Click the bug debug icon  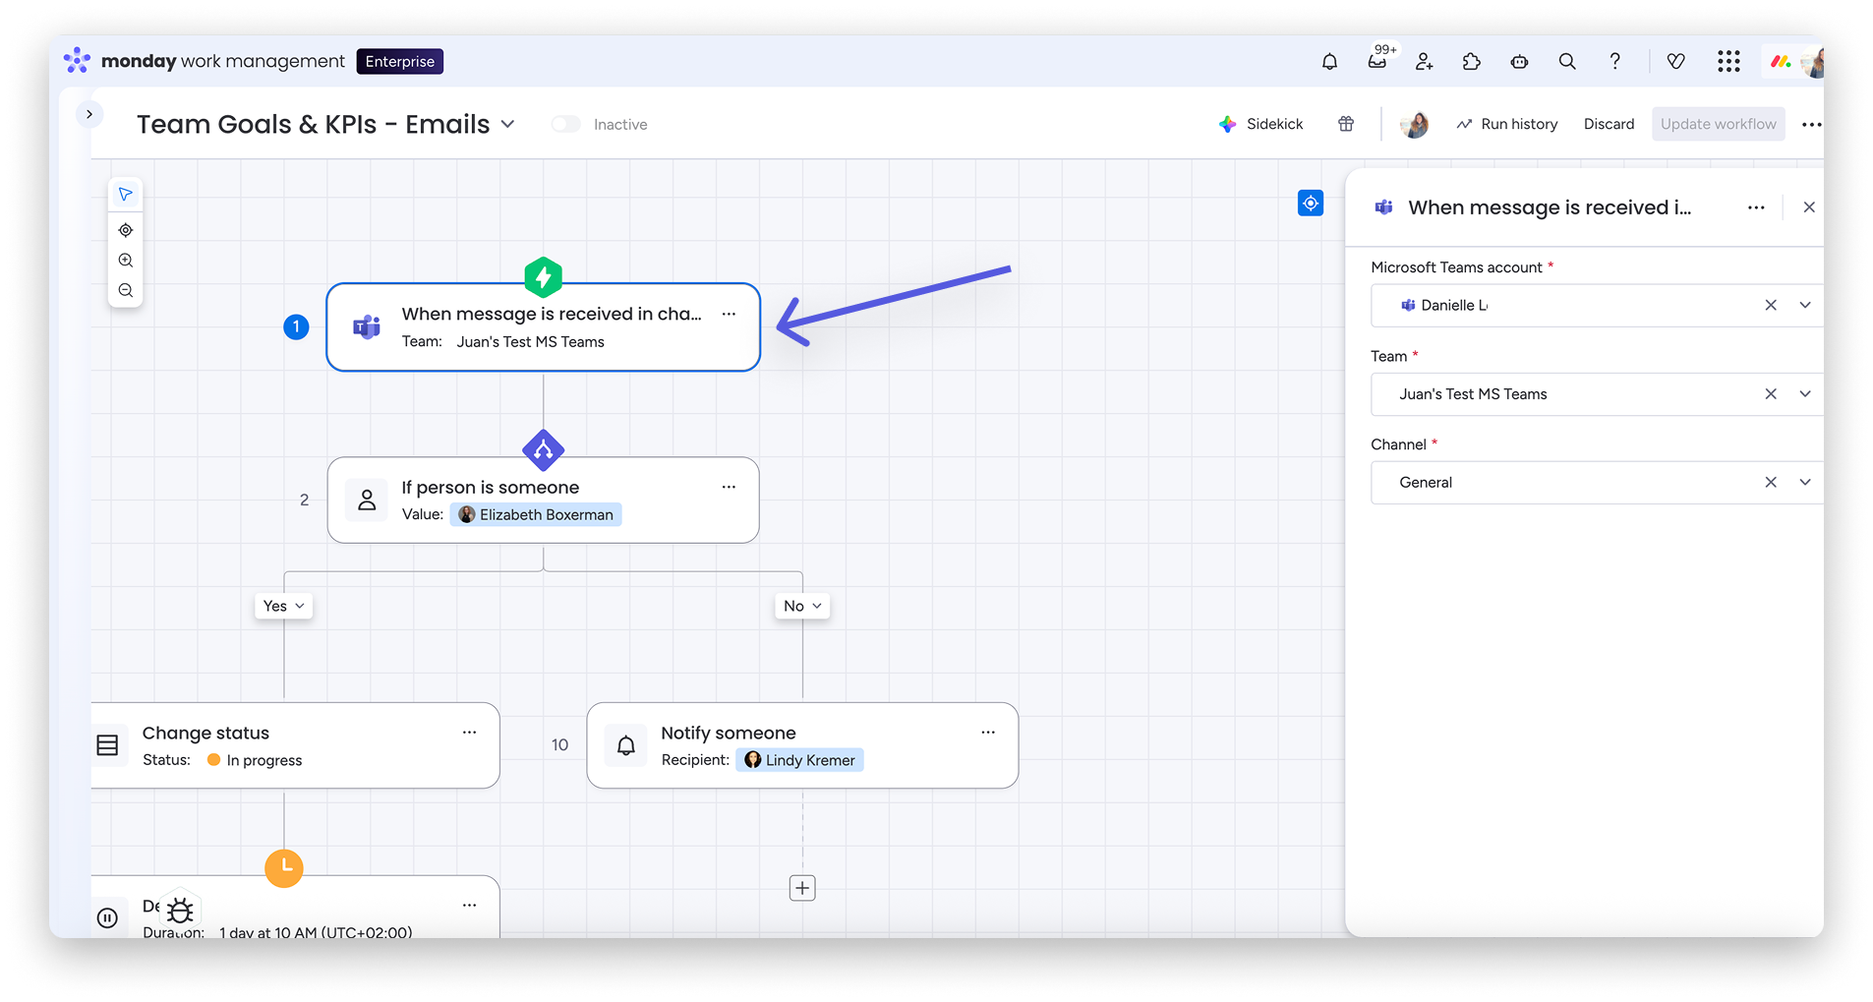tap(180, 910)
